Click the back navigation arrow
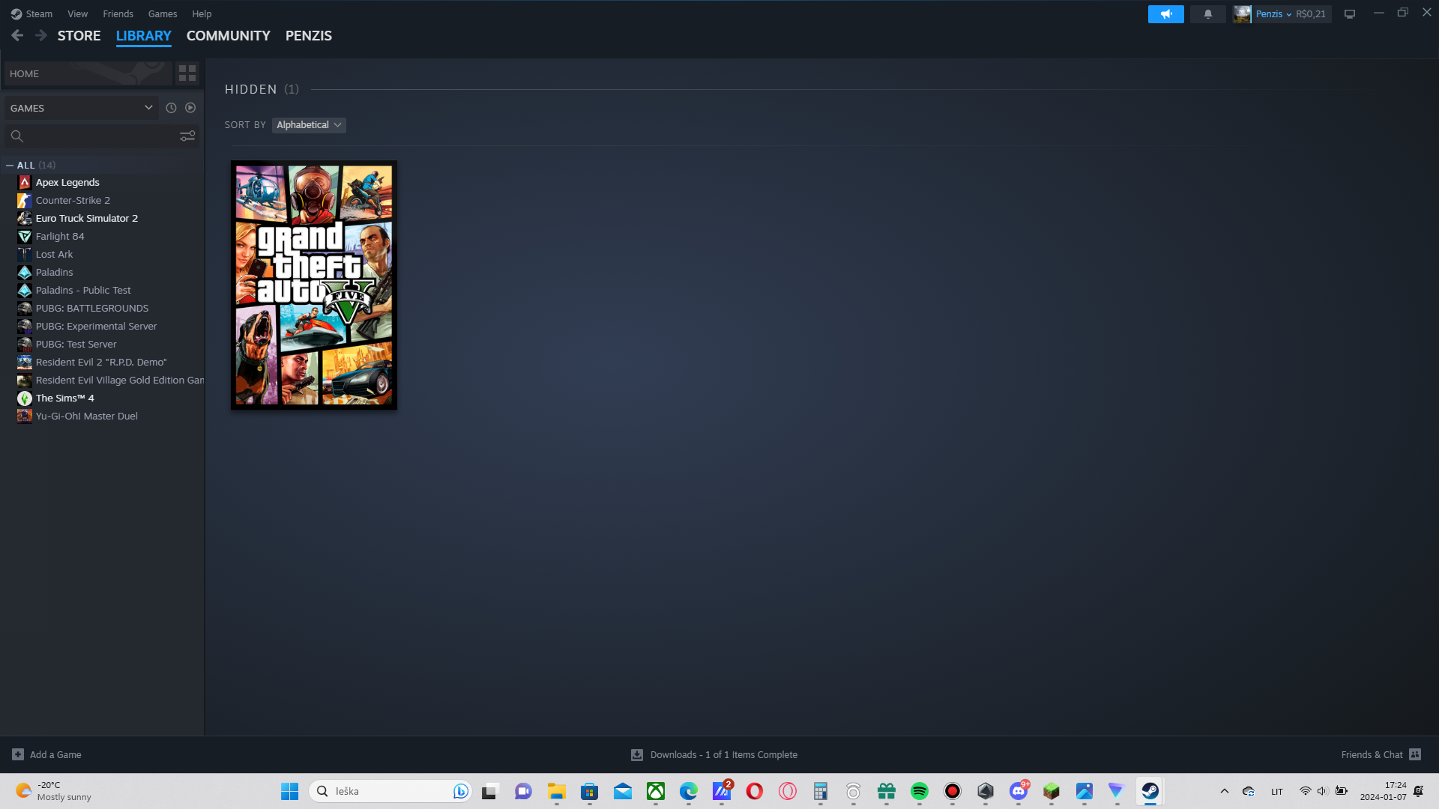 [x=17, y=35]
